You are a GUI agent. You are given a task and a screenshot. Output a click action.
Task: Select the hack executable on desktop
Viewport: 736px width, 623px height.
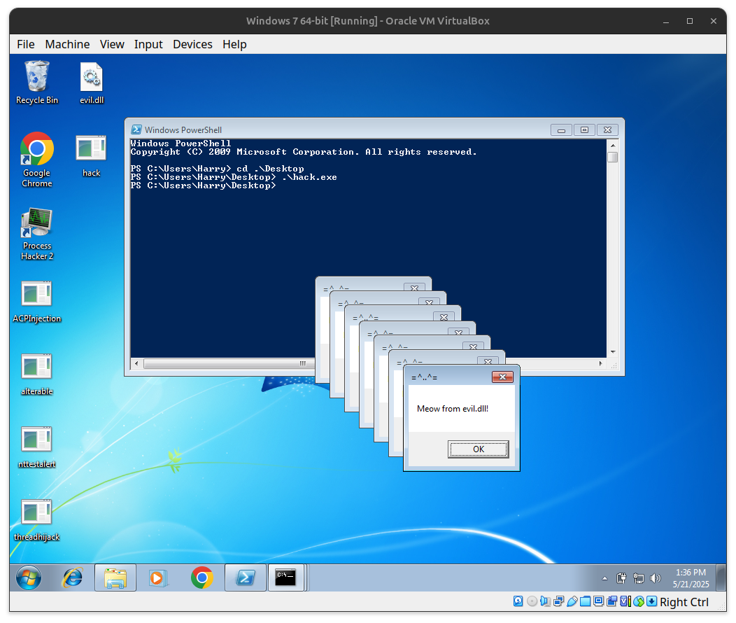[x=92, y=156]
